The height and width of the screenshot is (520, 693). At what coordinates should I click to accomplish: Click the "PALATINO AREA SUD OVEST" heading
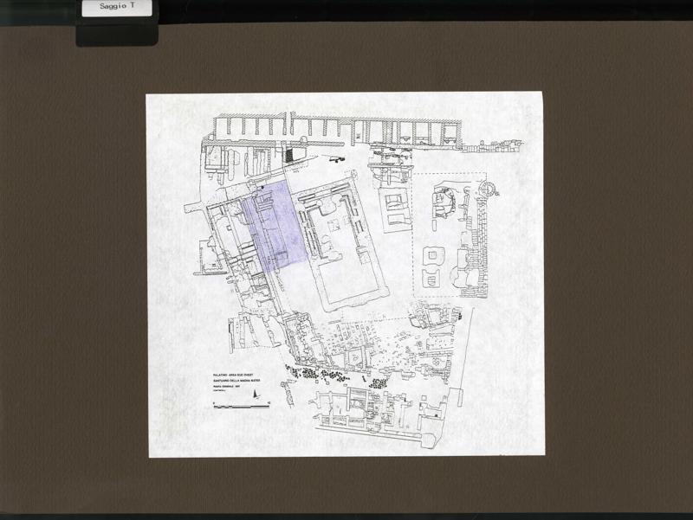[x=233, y=375]
